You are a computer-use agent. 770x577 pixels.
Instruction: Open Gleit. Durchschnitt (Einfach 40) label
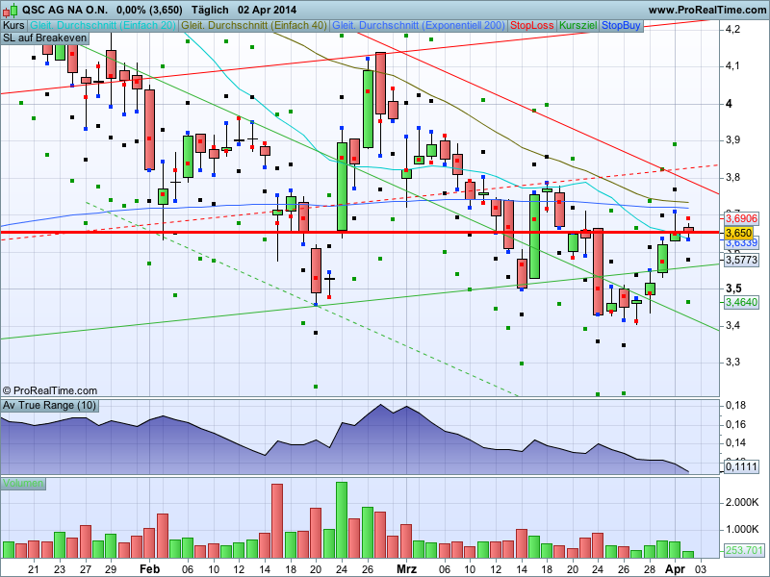pos(254,26)
